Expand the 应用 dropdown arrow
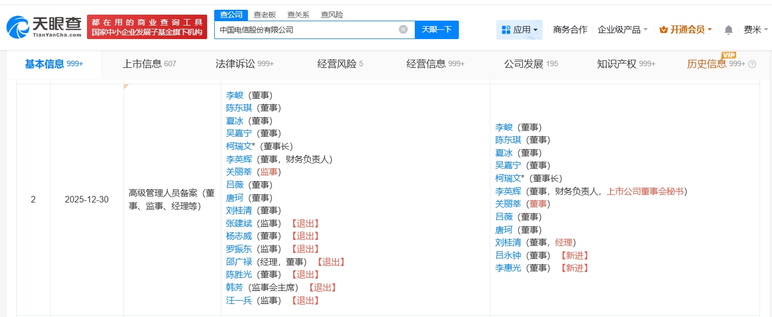Viewport: 772px width, 317px height. coord(536,30)
